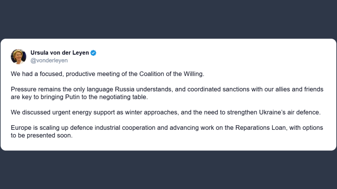Viewport: 337px width, 189px height.
Task: Click the dark background above the tweet card
Action: (x=168, y=19)
